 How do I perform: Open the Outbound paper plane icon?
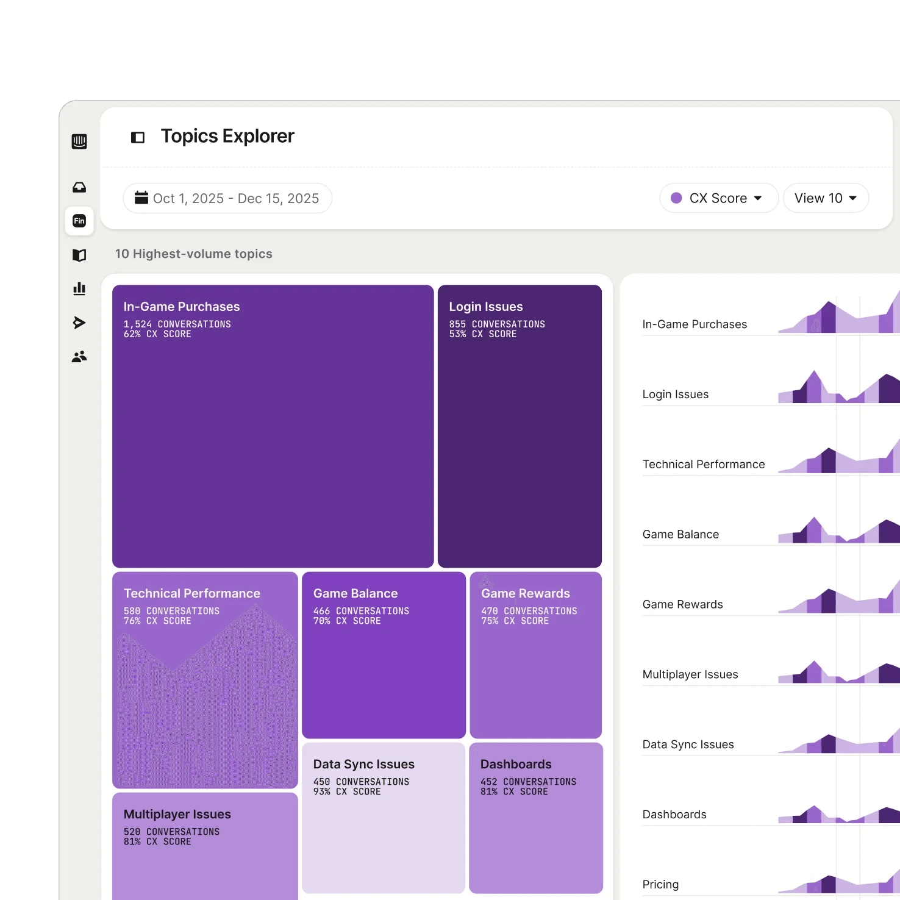(79, 323)
